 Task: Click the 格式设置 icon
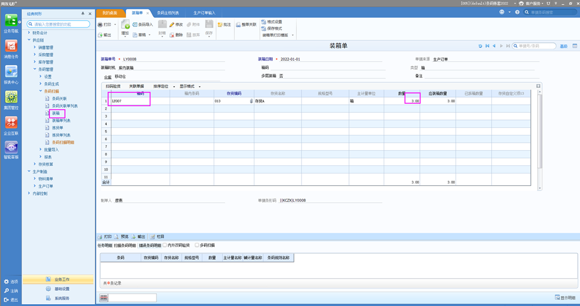point(264,22)
